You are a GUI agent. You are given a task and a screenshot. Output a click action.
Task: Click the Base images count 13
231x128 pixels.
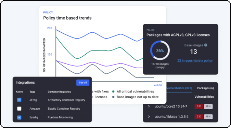[193, 52]
